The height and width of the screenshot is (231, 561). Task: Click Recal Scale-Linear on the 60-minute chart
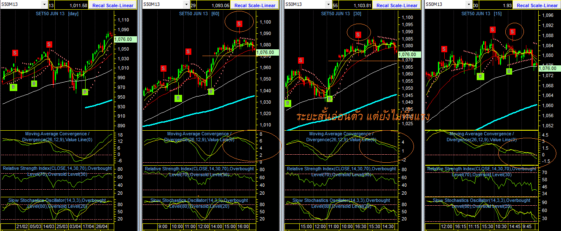pos(255,5)
